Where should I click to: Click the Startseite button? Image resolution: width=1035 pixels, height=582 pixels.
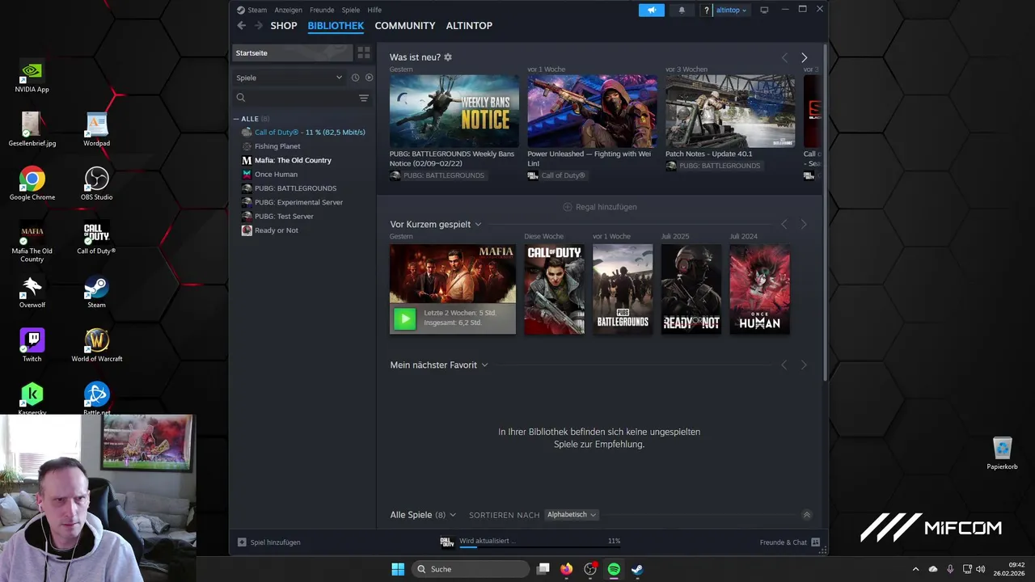point(293,53)
